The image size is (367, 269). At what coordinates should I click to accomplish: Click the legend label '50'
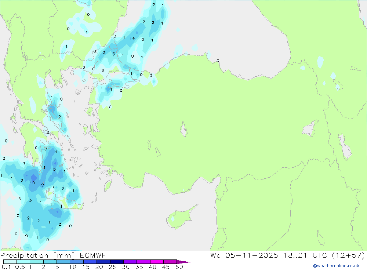[179, 267]
